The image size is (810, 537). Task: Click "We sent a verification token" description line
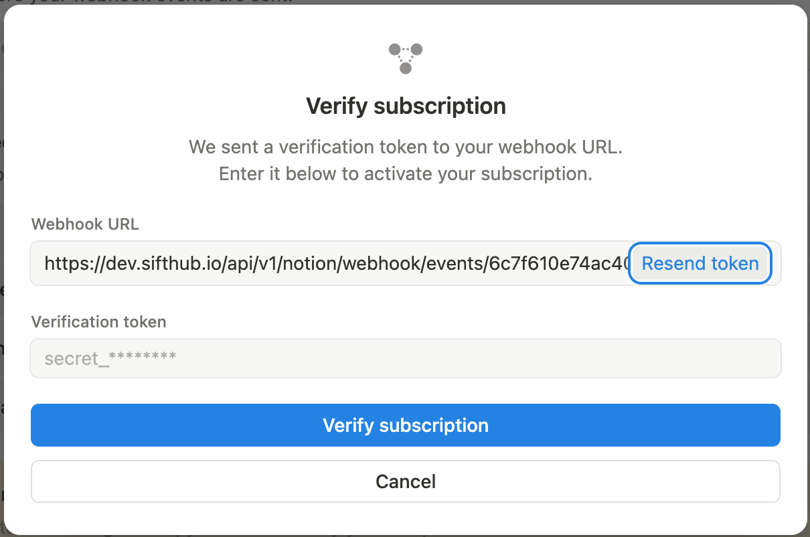point(406,147)
